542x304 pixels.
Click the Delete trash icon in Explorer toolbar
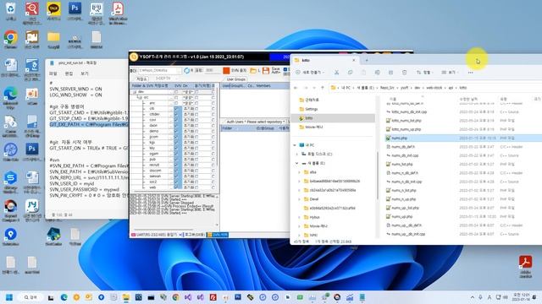click(404, 73)
